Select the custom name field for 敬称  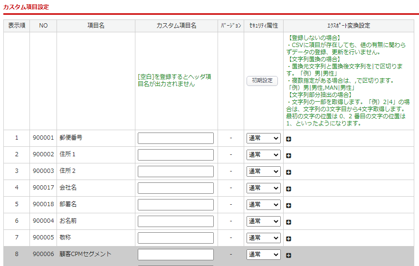tap(176, 238)
